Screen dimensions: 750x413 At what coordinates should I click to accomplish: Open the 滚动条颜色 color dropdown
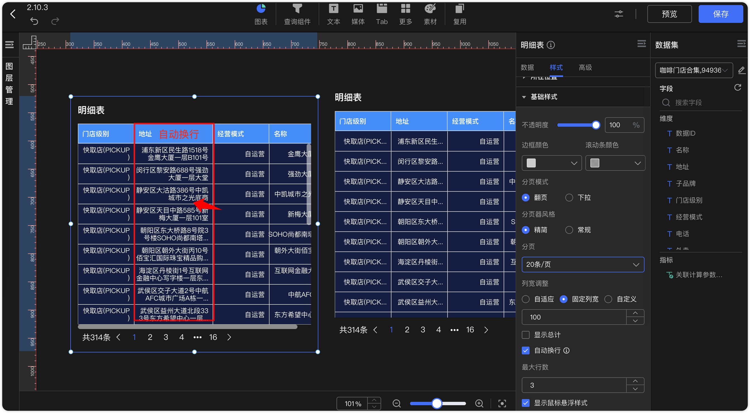(615, 163)
